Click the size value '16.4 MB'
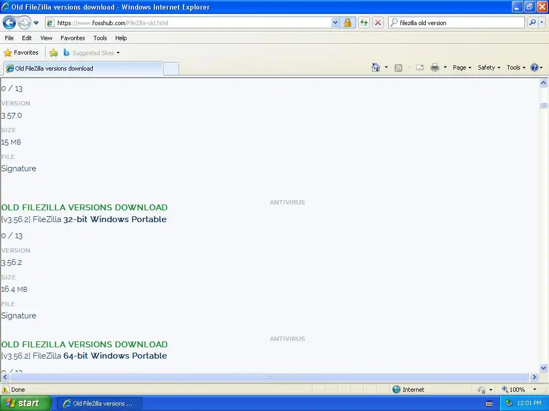The image size is (549, 411). point(14,289)
